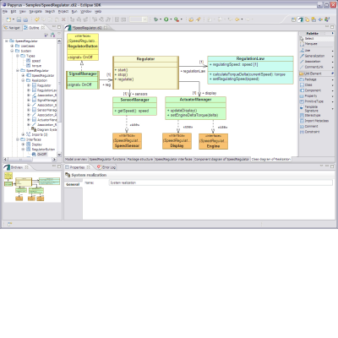
Task: Click the Print toolbar icon
Action: (25, 19)
